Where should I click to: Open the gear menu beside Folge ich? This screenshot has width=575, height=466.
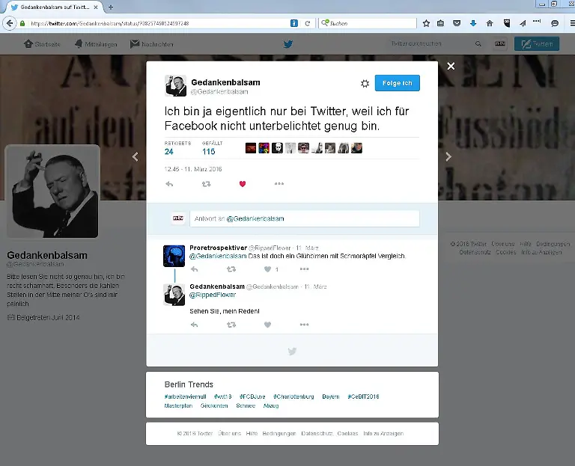coord(365,84)
